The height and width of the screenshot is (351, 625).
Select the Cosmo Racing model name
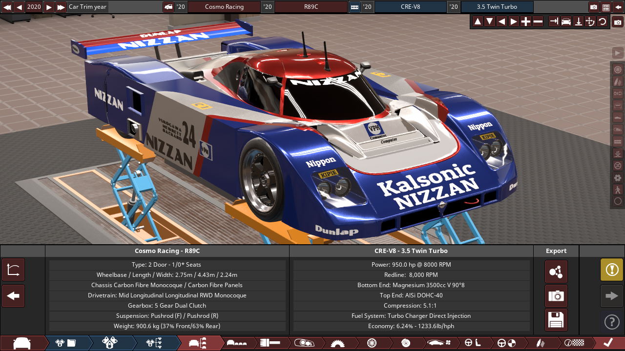click(224, 7)
